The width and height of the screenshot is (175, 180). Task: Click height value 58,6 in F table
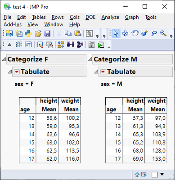click(x=52, y=118)
